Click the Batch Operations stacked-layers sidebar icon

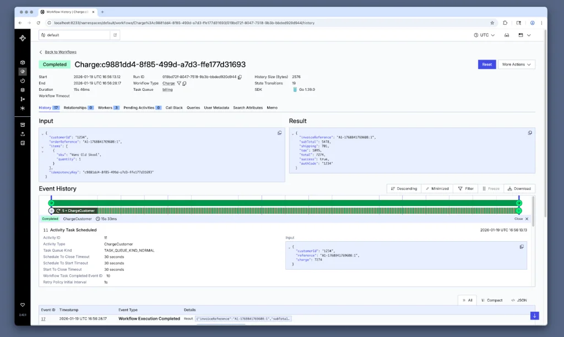click(23, 89)
